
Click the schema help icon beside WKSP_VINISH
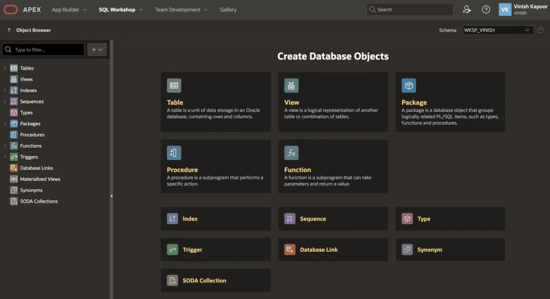coord(540,30)
